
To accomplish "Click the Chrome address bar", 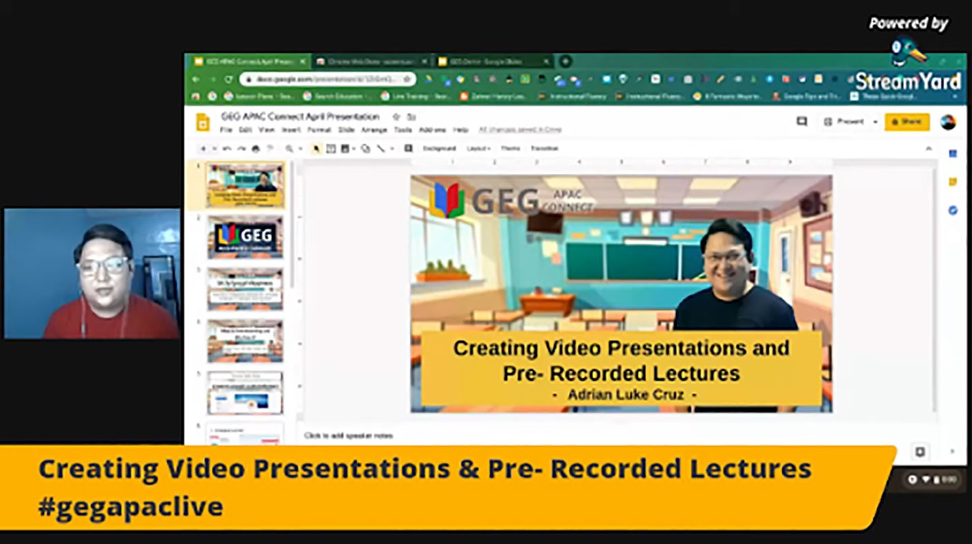I will [327, 79].
